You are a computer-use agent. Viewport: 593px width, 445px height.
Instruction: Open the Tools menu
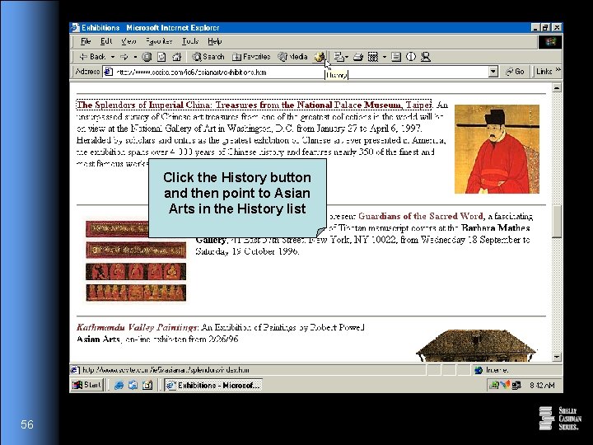(x=190, y=41)
